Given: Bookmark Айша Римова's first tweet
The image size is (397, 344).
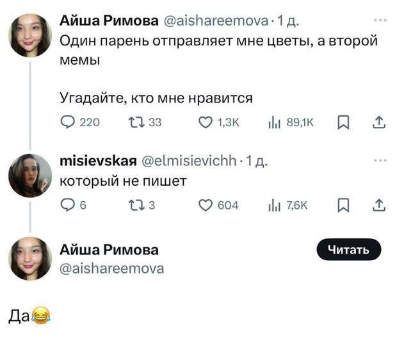Looking at the screenshot, I should 343,124.
